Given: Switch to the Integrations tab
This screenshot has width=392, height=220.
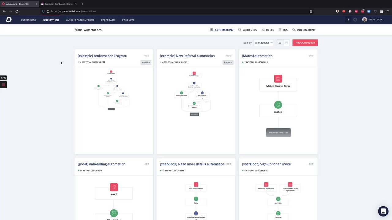Looking at the screenshot, I should (303, 30).
